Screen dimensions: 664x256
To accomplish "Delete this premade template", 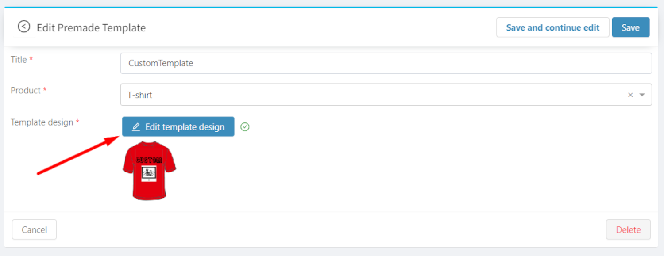I will 628,229.
